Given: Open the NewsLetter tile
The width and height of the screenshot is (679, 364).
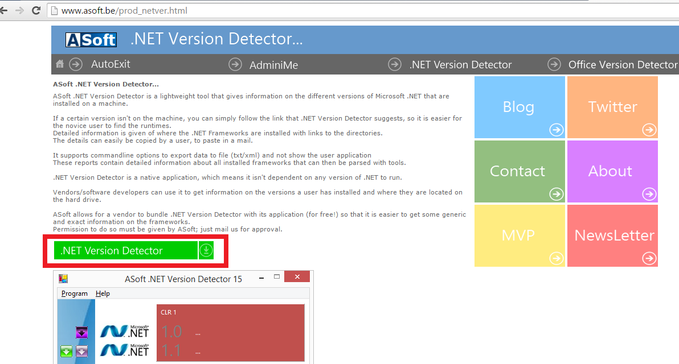Looking at the screenshot, I should (x=612, y=235).
